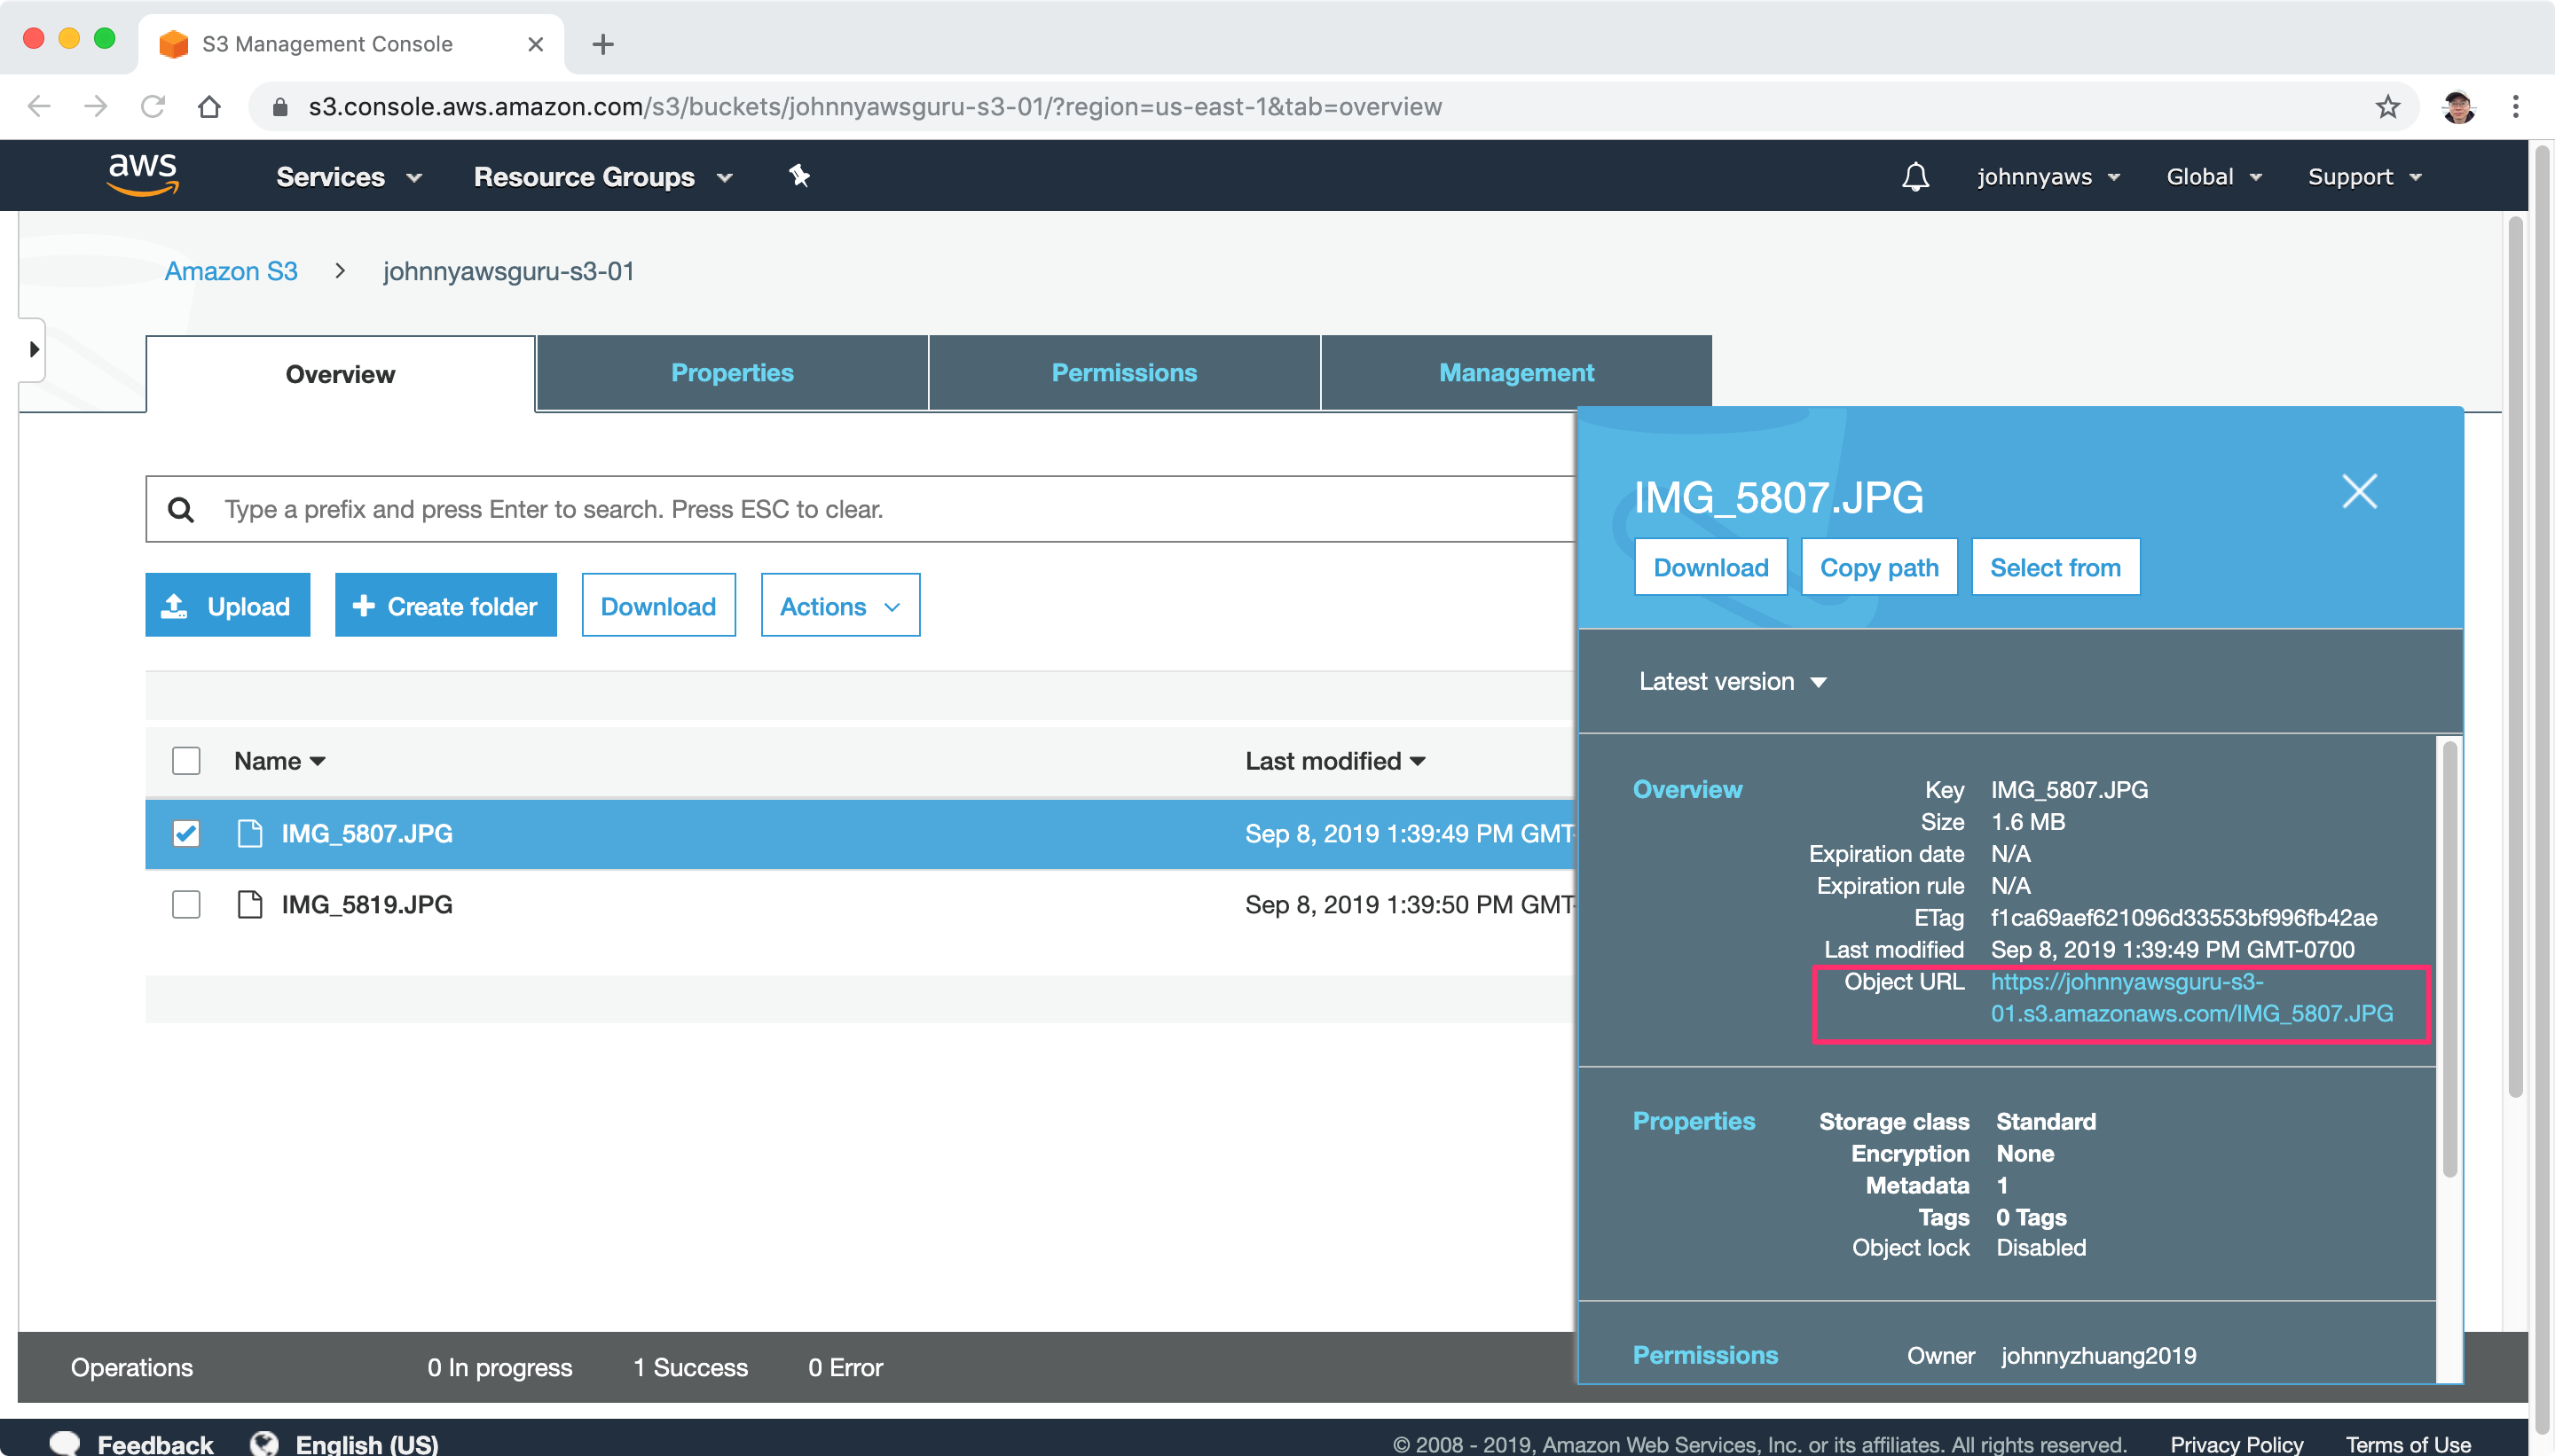The height and width of the screenshot is (1456, 2555).
Task: Open the Actions dropdown
Action: point(840,606)
